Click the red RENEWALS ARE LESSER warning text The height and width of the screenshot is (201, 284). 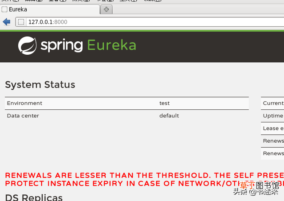pos(144,179)
